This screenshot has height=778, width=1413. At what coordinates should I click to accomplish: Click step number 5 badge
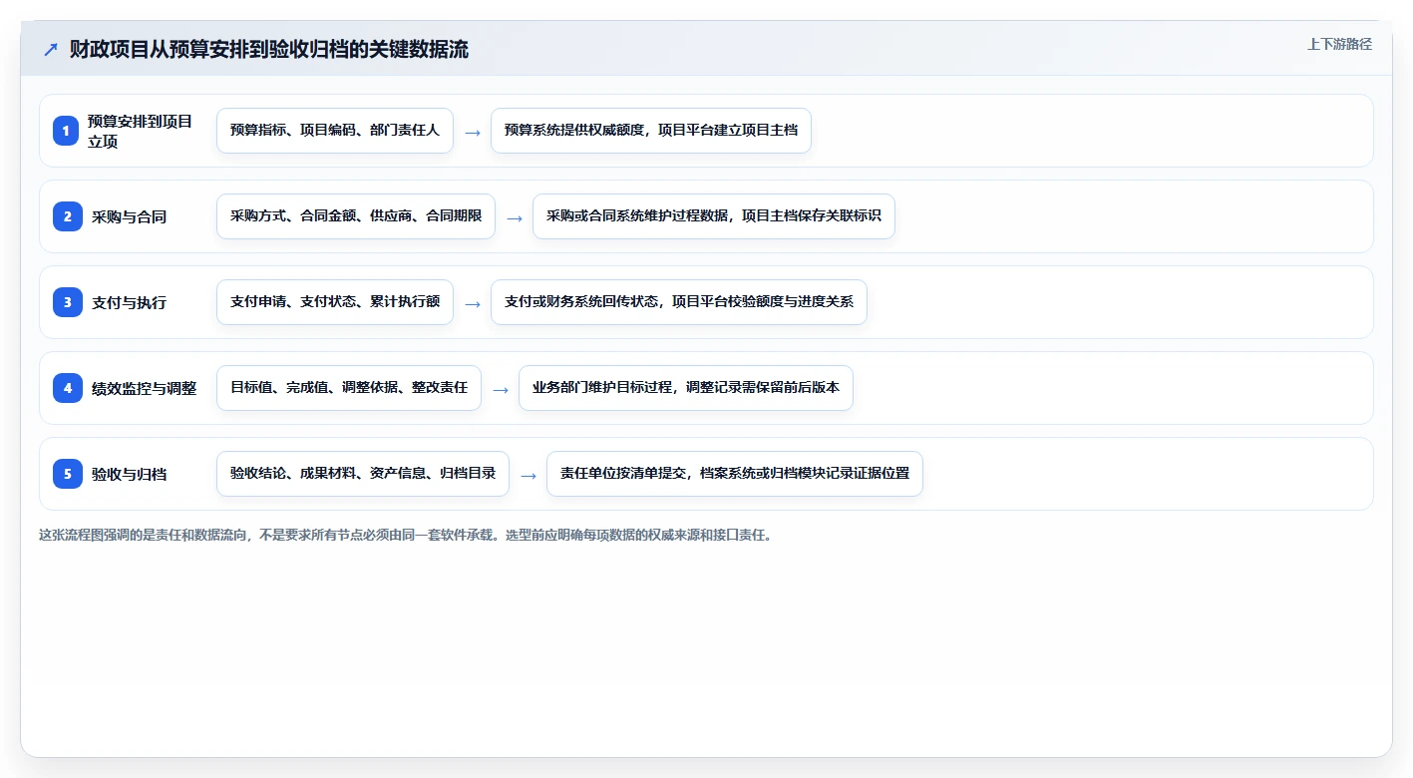tap(67, 474)
